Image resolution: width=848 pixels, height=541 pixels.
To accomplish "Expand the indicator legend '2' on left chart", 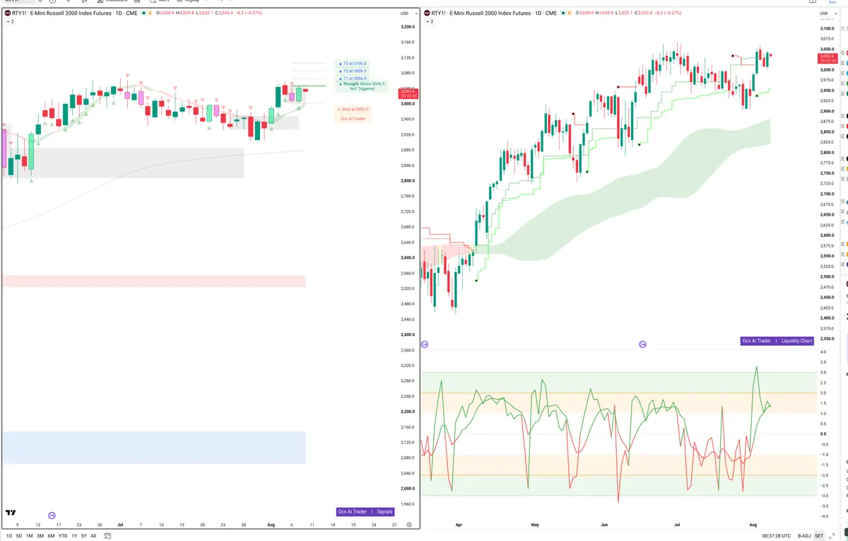I will [x=10, y=22].
